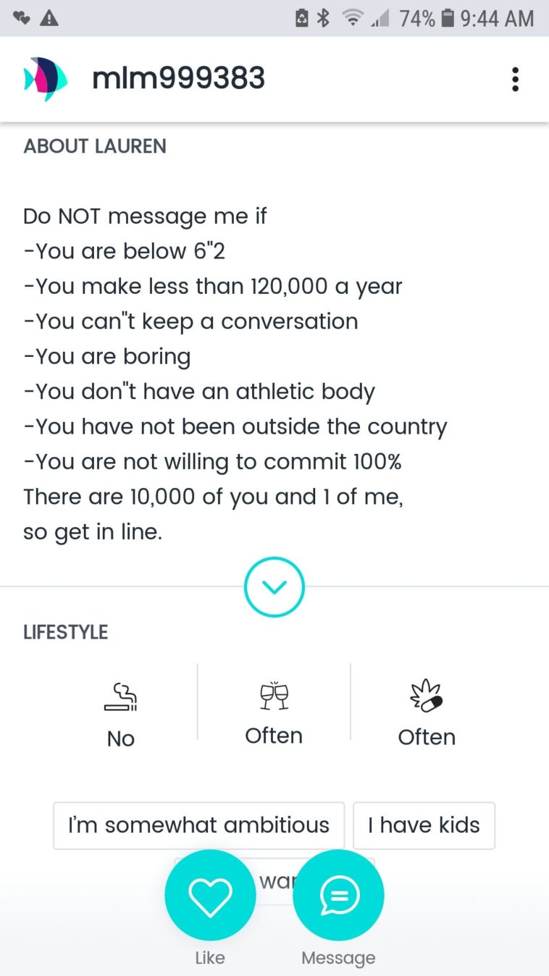Image resolution: width=549 pixels, height=976 pixels.
Task: Open the three-dot overflow menu
Action: 515,79
